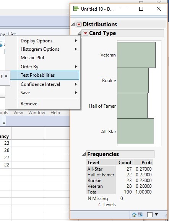Click the Hall of Famer row in Frequencies
169x221 pixels.
tap(101, 175)
